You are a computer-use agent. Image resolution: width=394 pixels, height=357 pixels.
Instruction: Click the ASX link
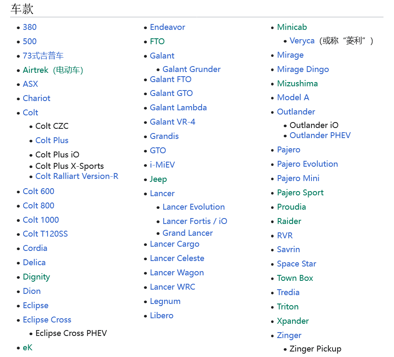tap(30, 84)
